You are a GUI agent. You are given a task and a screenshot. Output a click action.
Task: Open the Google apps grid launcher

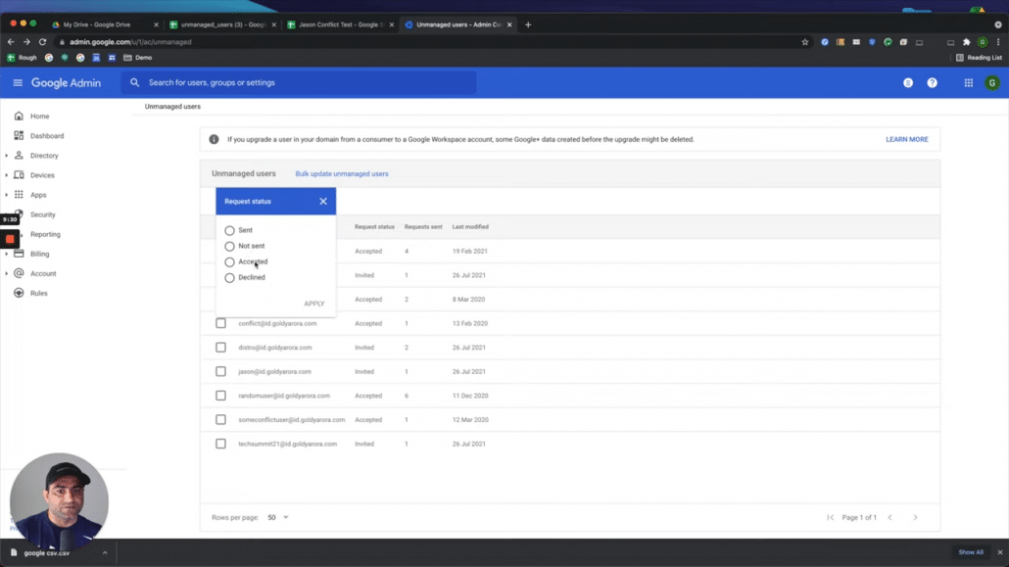click(969, 83)
